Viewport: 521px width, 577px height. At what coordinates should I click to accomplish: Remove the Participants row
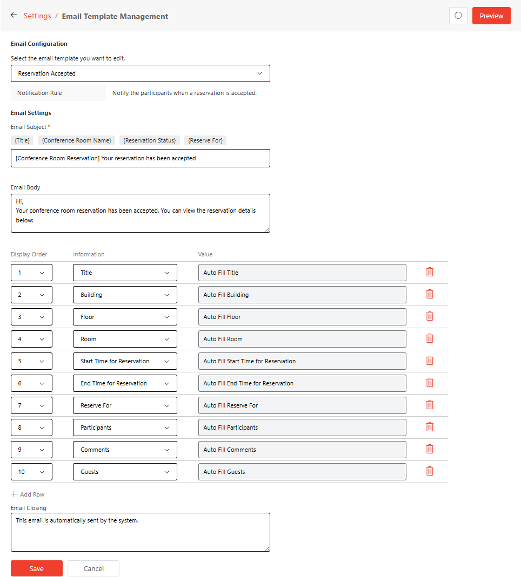pyautogui.click(x=430, y=426)
